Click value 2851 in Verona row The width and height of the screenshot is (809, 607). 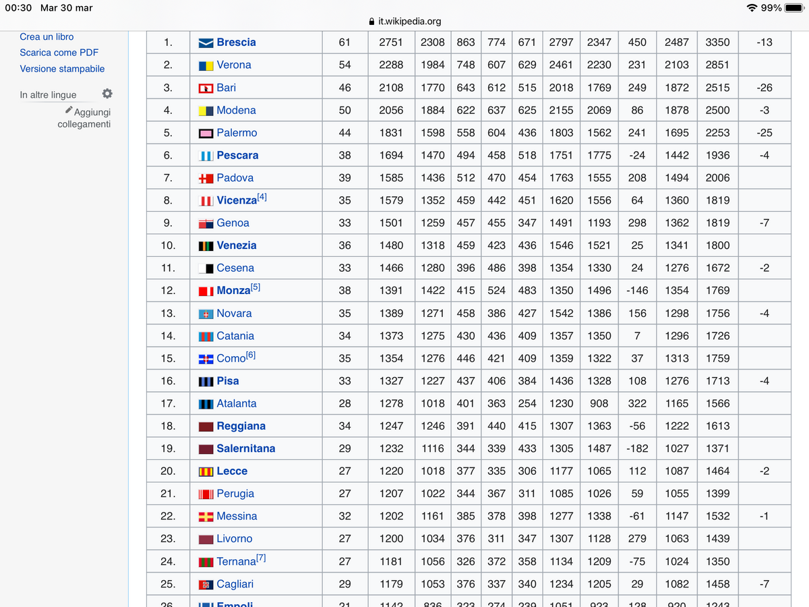pos(717,65)
